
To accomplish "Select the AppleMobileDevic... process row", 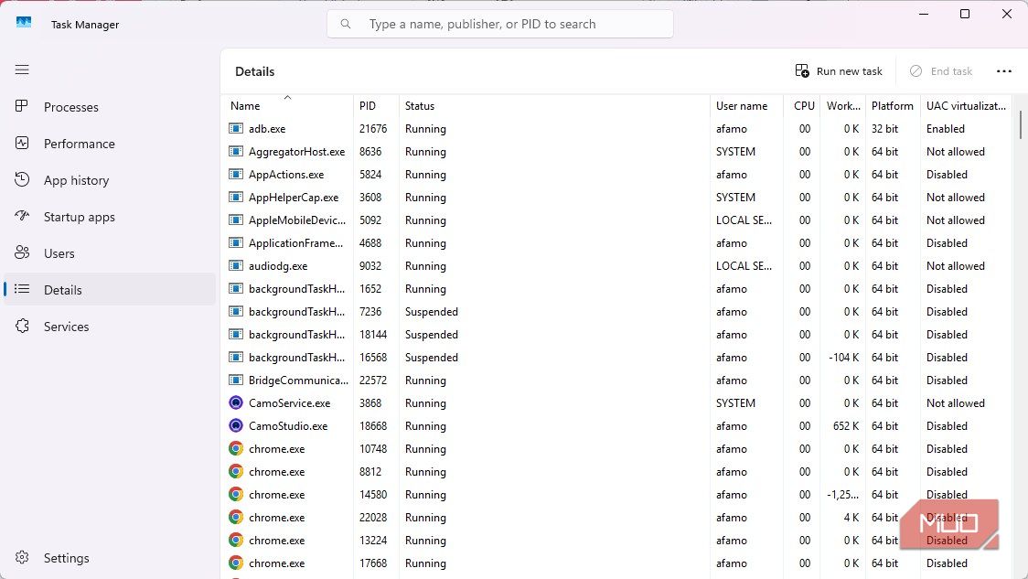I will (x=617, y=220).
